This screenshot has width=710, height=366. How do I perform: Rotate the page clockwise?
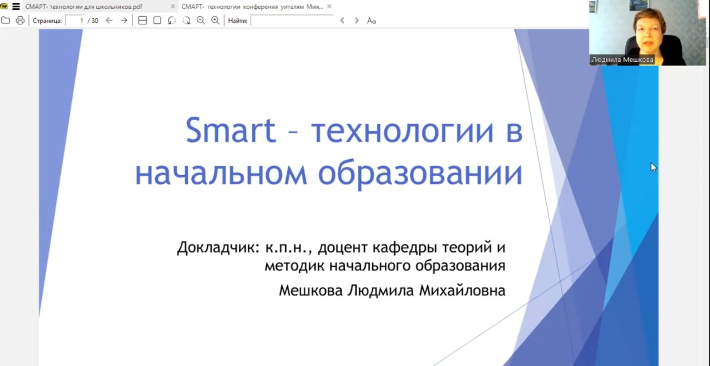tap(186, 20)
